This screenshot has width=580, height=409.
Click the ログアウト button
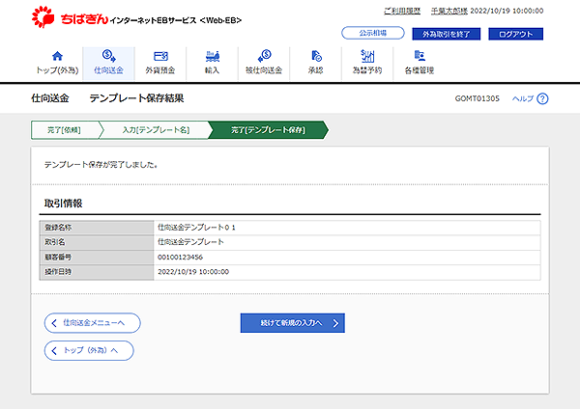pyautogui.click(x=516, y=34)
